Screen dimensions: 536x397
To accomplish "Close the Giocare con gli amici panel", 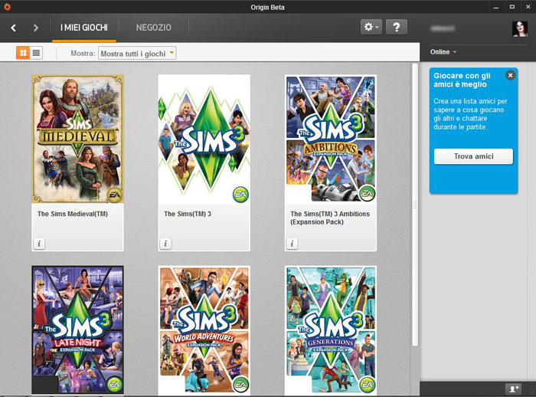I will point(510,75).
